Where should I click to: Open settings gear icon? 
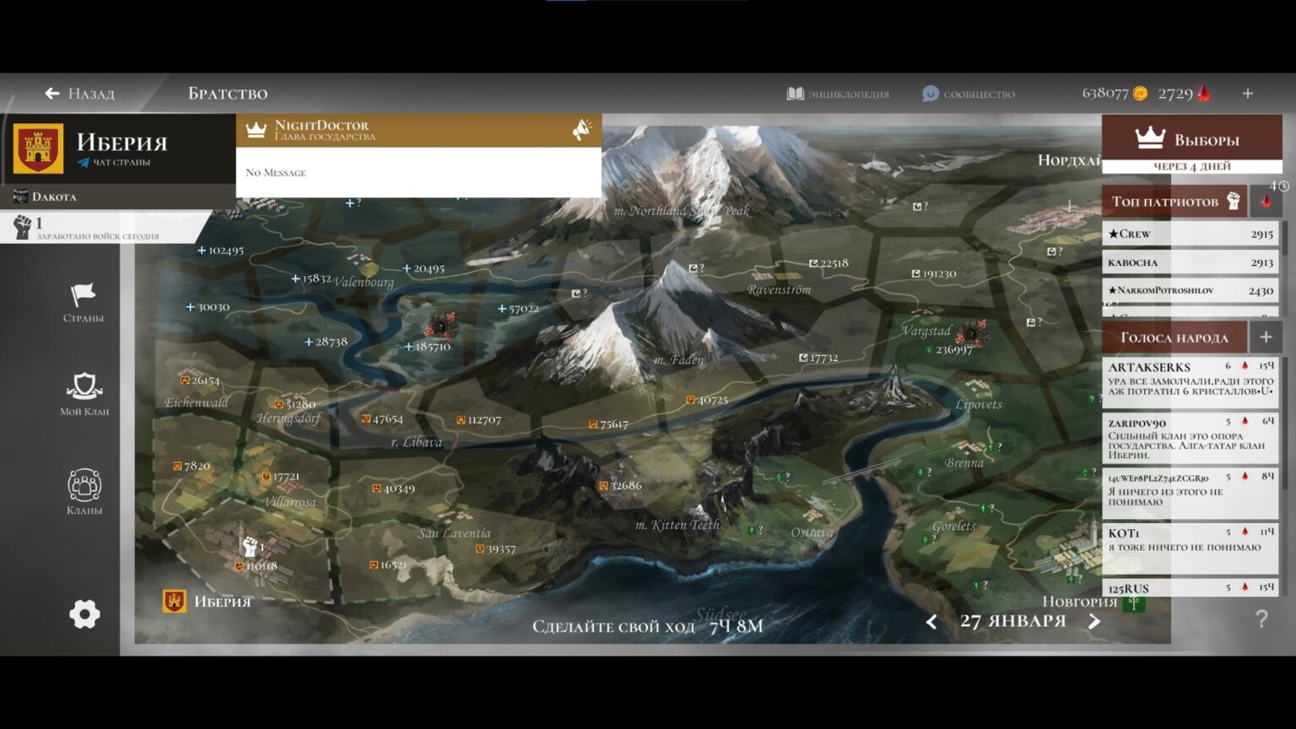point(84,614)
